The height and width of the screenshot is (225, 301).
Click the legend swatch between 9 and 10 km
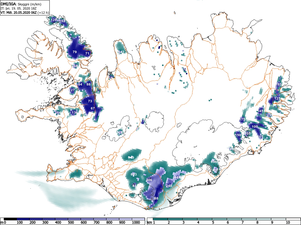[x=278, y=219]
